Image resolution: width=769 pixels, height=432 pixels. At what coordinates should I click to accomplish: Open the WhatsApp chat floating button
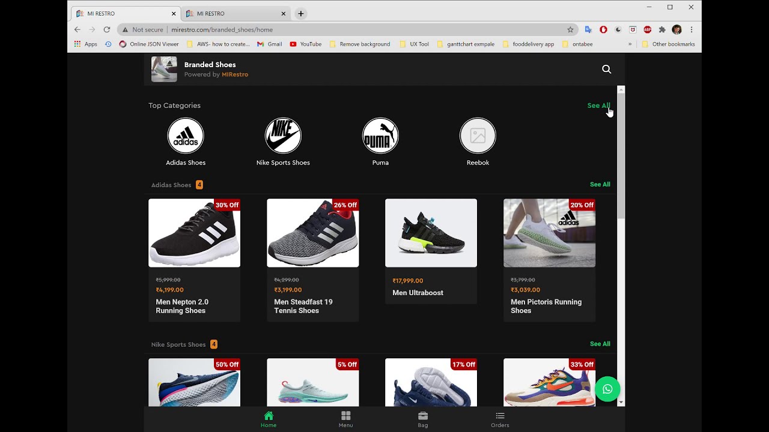point(607,389)
